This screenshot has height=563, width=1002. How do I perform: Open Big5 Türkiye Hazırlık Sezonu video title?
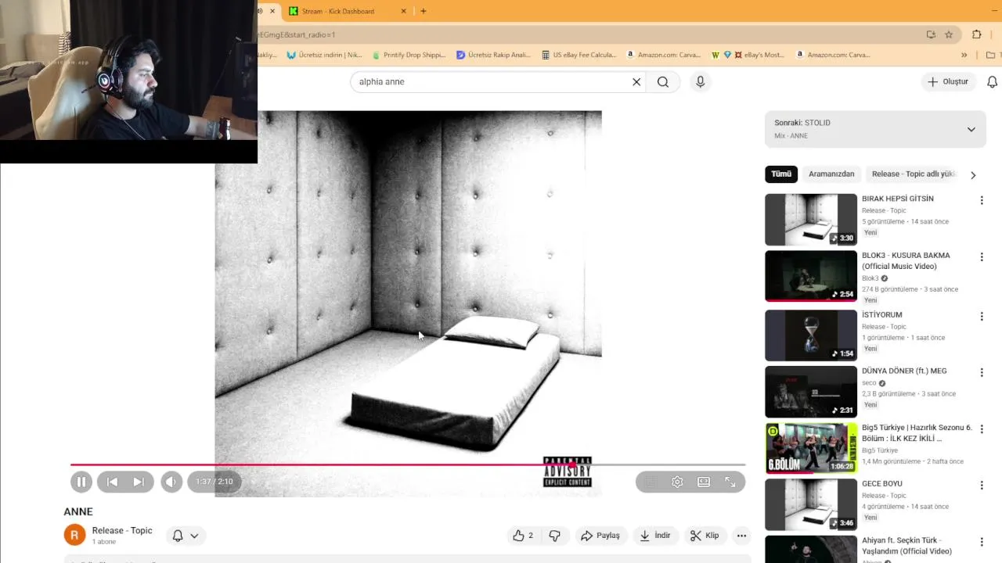tap(917, 433)
